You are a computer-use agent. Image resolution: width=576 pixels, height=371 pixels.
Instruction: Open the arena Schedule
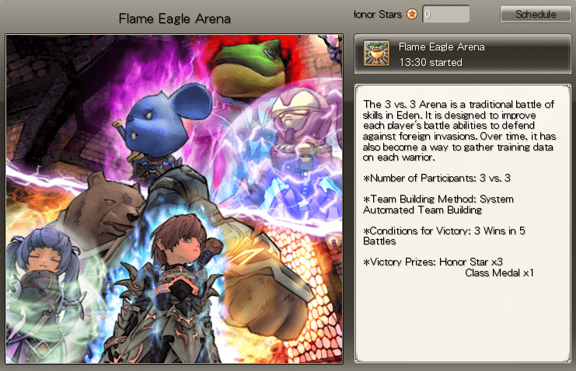tap(536, 14)
